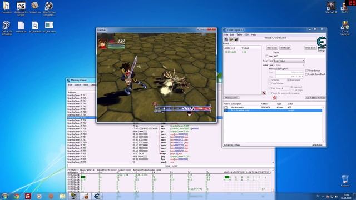Toggle the Writable scan option checkbox
356x200 pixels.
270,80
